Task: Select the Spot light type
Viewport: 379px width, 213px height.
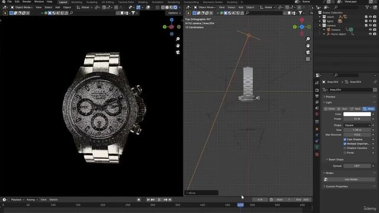Action: 355,109
